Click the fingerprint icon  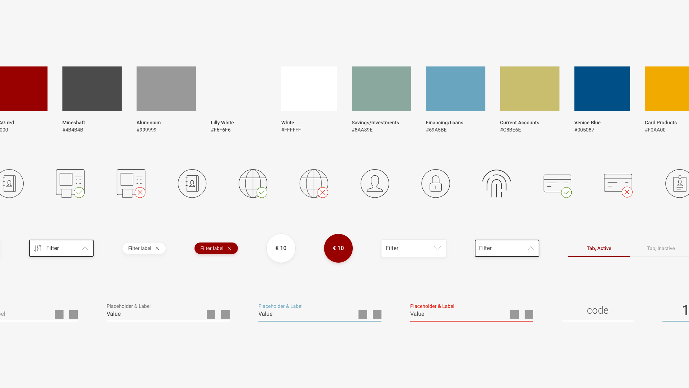point(496,184)
